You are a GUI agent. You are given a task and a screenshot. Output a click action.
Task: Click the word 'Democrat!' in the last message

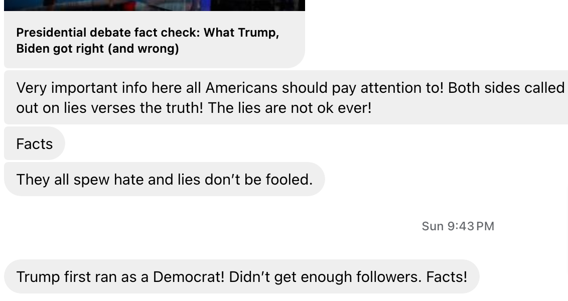coord(189,277)
